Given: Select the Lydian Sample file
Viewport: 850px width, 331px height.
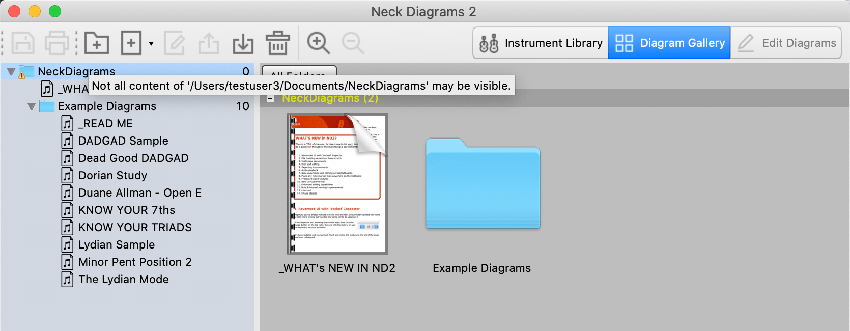Looking at the screenshot, I should 127,244.
